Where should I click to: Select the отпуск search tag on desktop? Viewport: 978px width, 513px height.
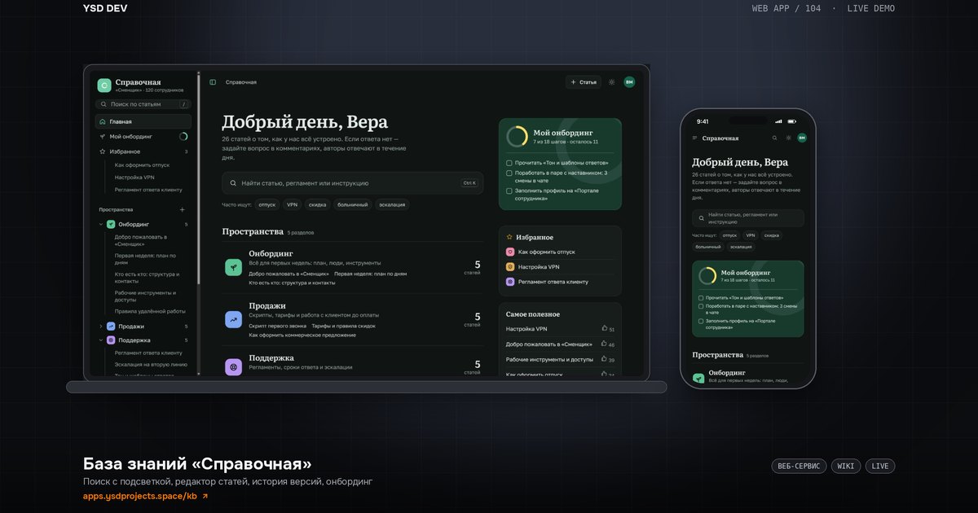coord(267,204)
